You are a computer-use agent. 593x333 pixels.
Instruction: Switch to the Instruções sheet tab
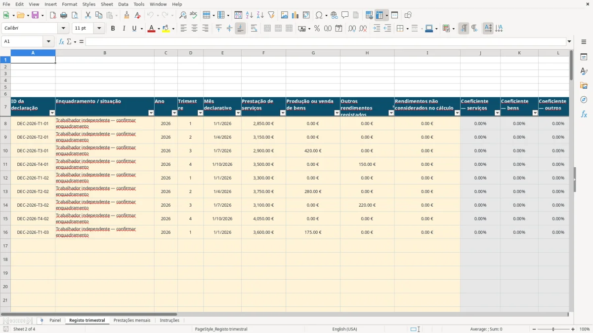[169, 320]
